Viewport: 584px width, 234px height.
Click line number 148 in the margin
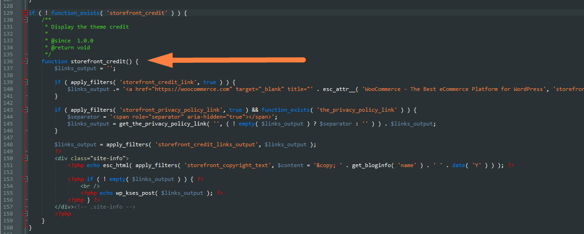(x=8, y=144)
